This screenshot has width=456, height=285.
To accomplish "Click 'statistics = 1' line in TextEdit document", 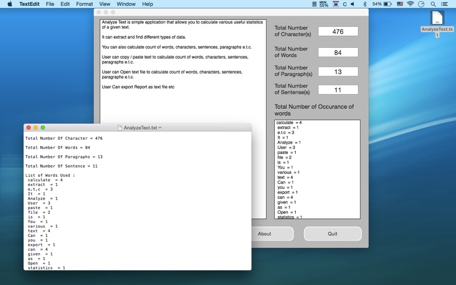I will coord(46,268).
